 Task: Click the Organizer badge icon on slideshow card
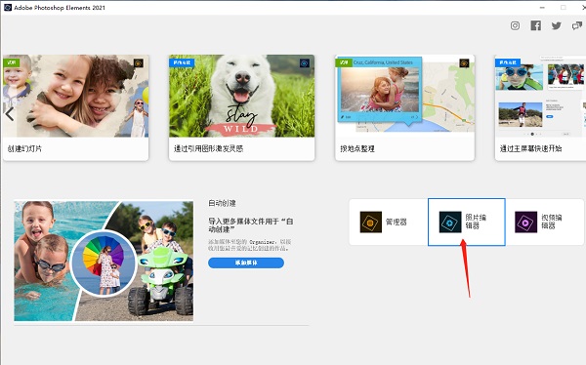pos(139,63)
